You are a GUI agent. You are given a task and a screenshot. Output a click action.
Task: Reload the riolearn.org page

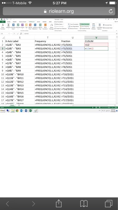[x=111, y=11]
